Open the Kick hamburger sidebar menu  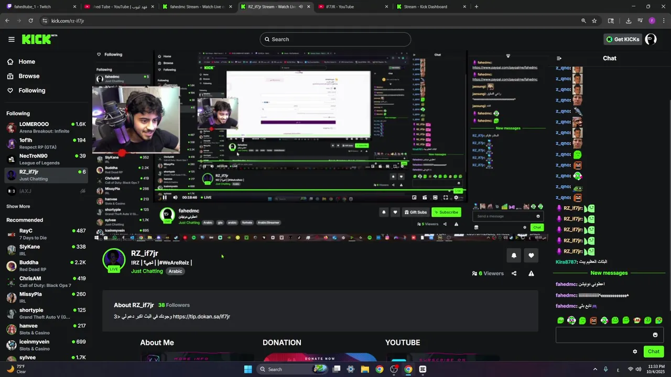11,39
